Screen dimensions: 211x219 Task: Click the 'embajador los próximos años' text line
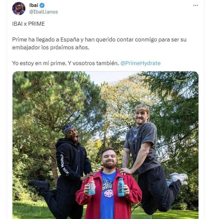click(x=51, y=47)
